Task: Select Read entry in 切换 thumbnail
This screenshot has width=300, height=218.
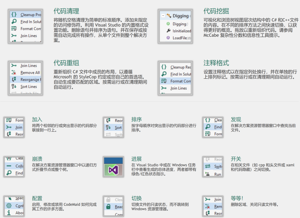Action: 113,207
